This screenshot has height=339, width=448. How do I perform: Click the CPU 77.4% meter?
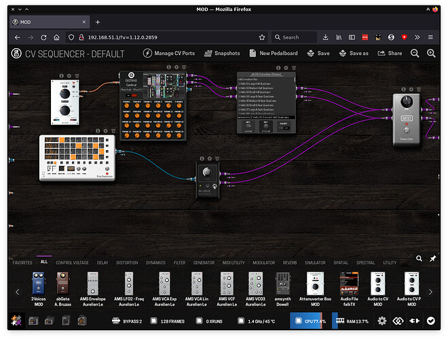tap(310, 321)
